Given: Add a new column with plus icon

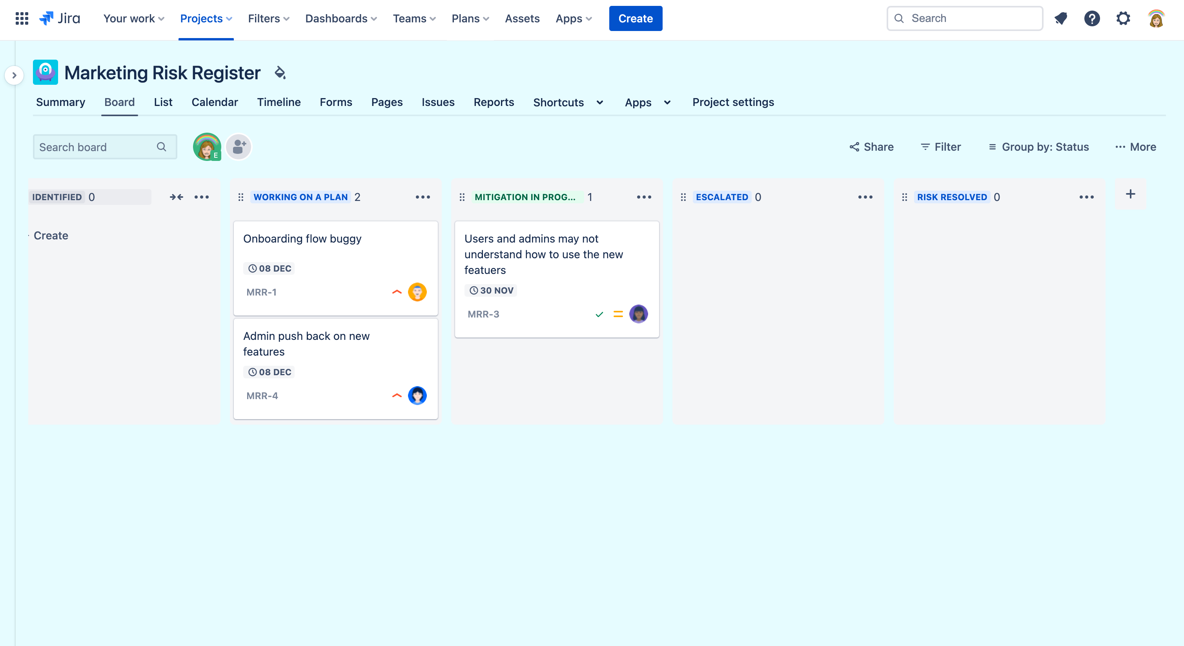Looking at the screenshot, I should [1130, 194].
